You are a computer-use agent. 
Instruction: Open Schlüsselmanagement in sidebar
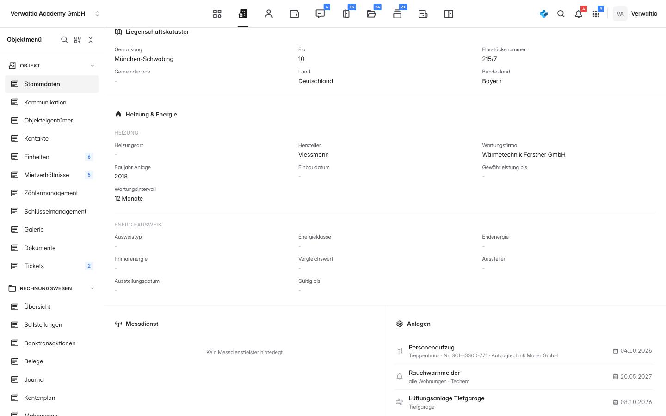52,212
